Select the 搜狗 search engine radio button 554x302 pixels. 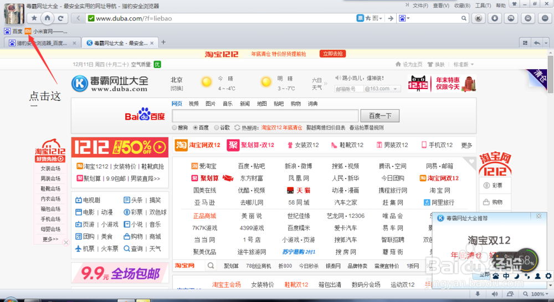click(x=174, y=128)
